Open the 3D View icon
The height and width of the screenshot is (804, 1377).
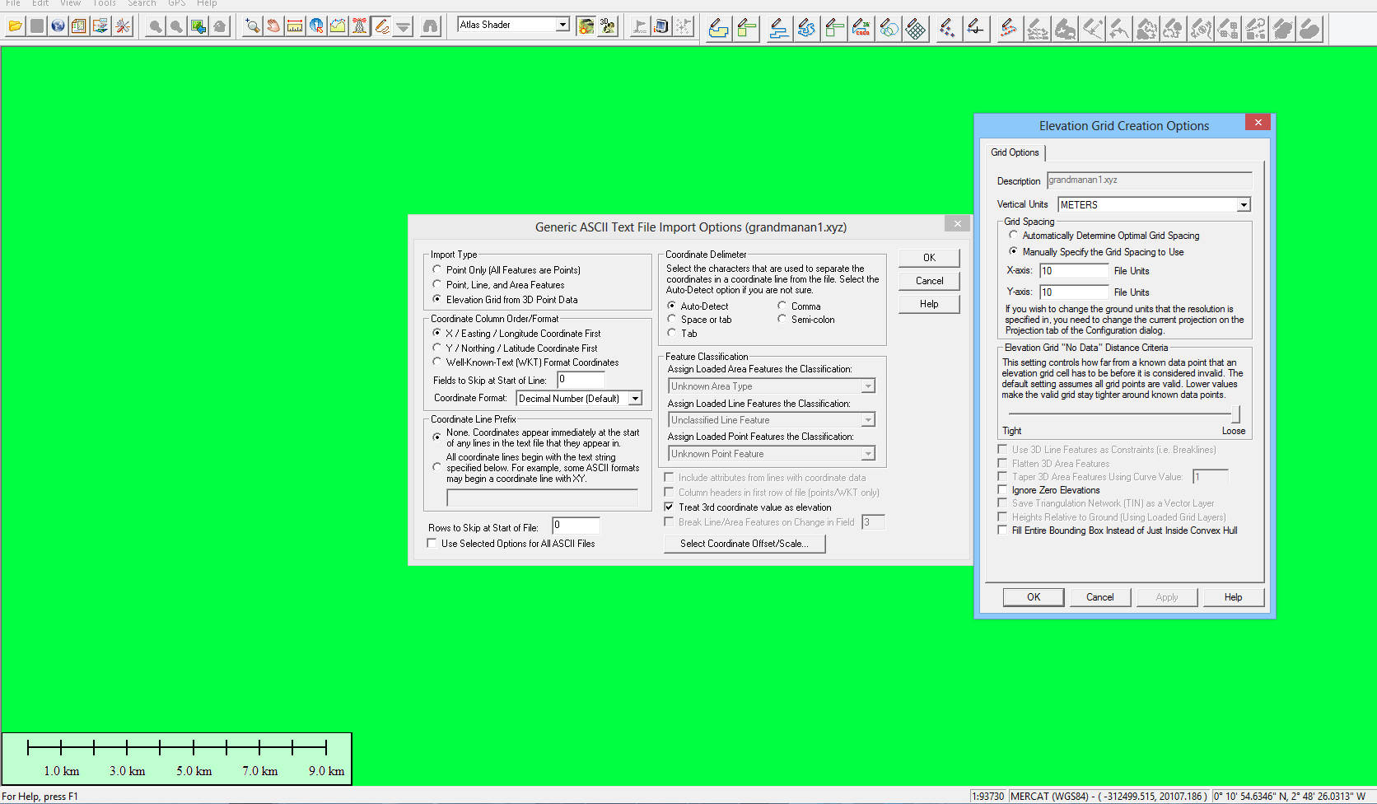608,26
